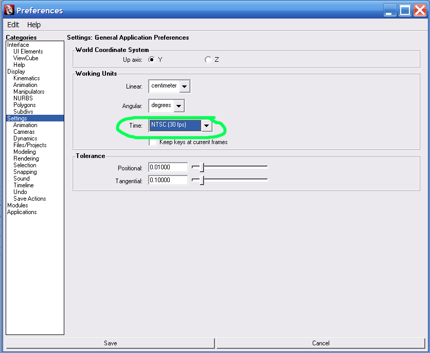Select the Z up axis option
Viewport: 430px width, 353px height.
[x=208, y=60]
